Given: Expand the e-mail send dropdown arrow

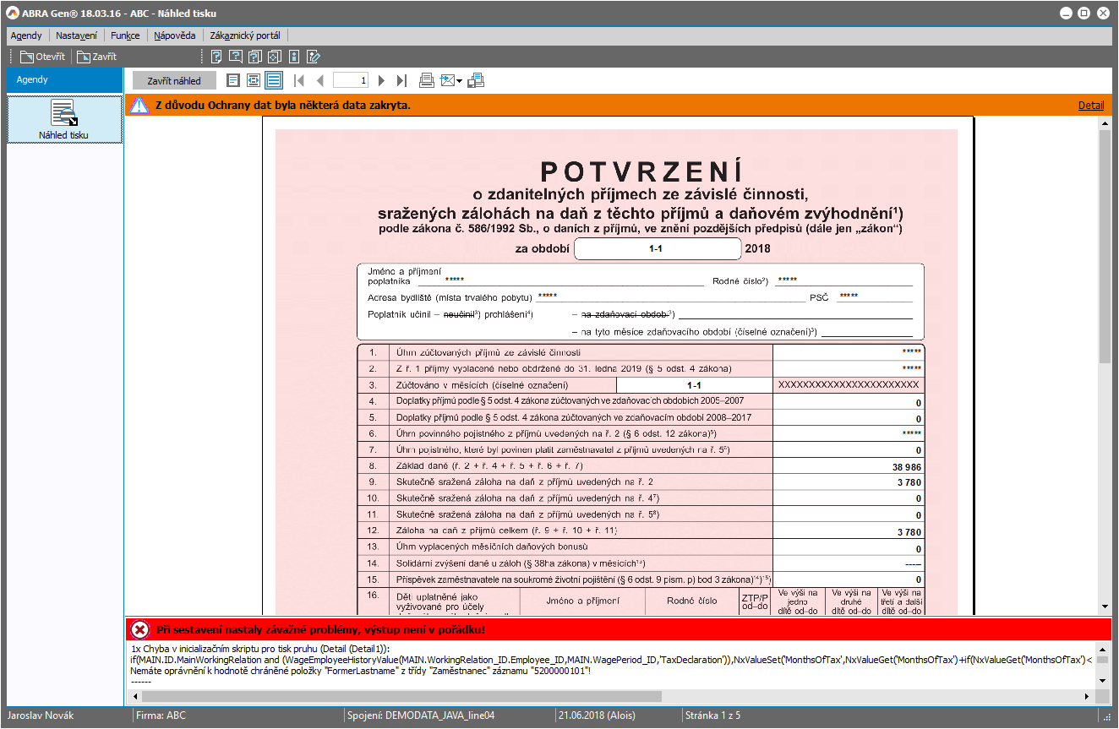Looking at the screenshot, I should [459, 82].
